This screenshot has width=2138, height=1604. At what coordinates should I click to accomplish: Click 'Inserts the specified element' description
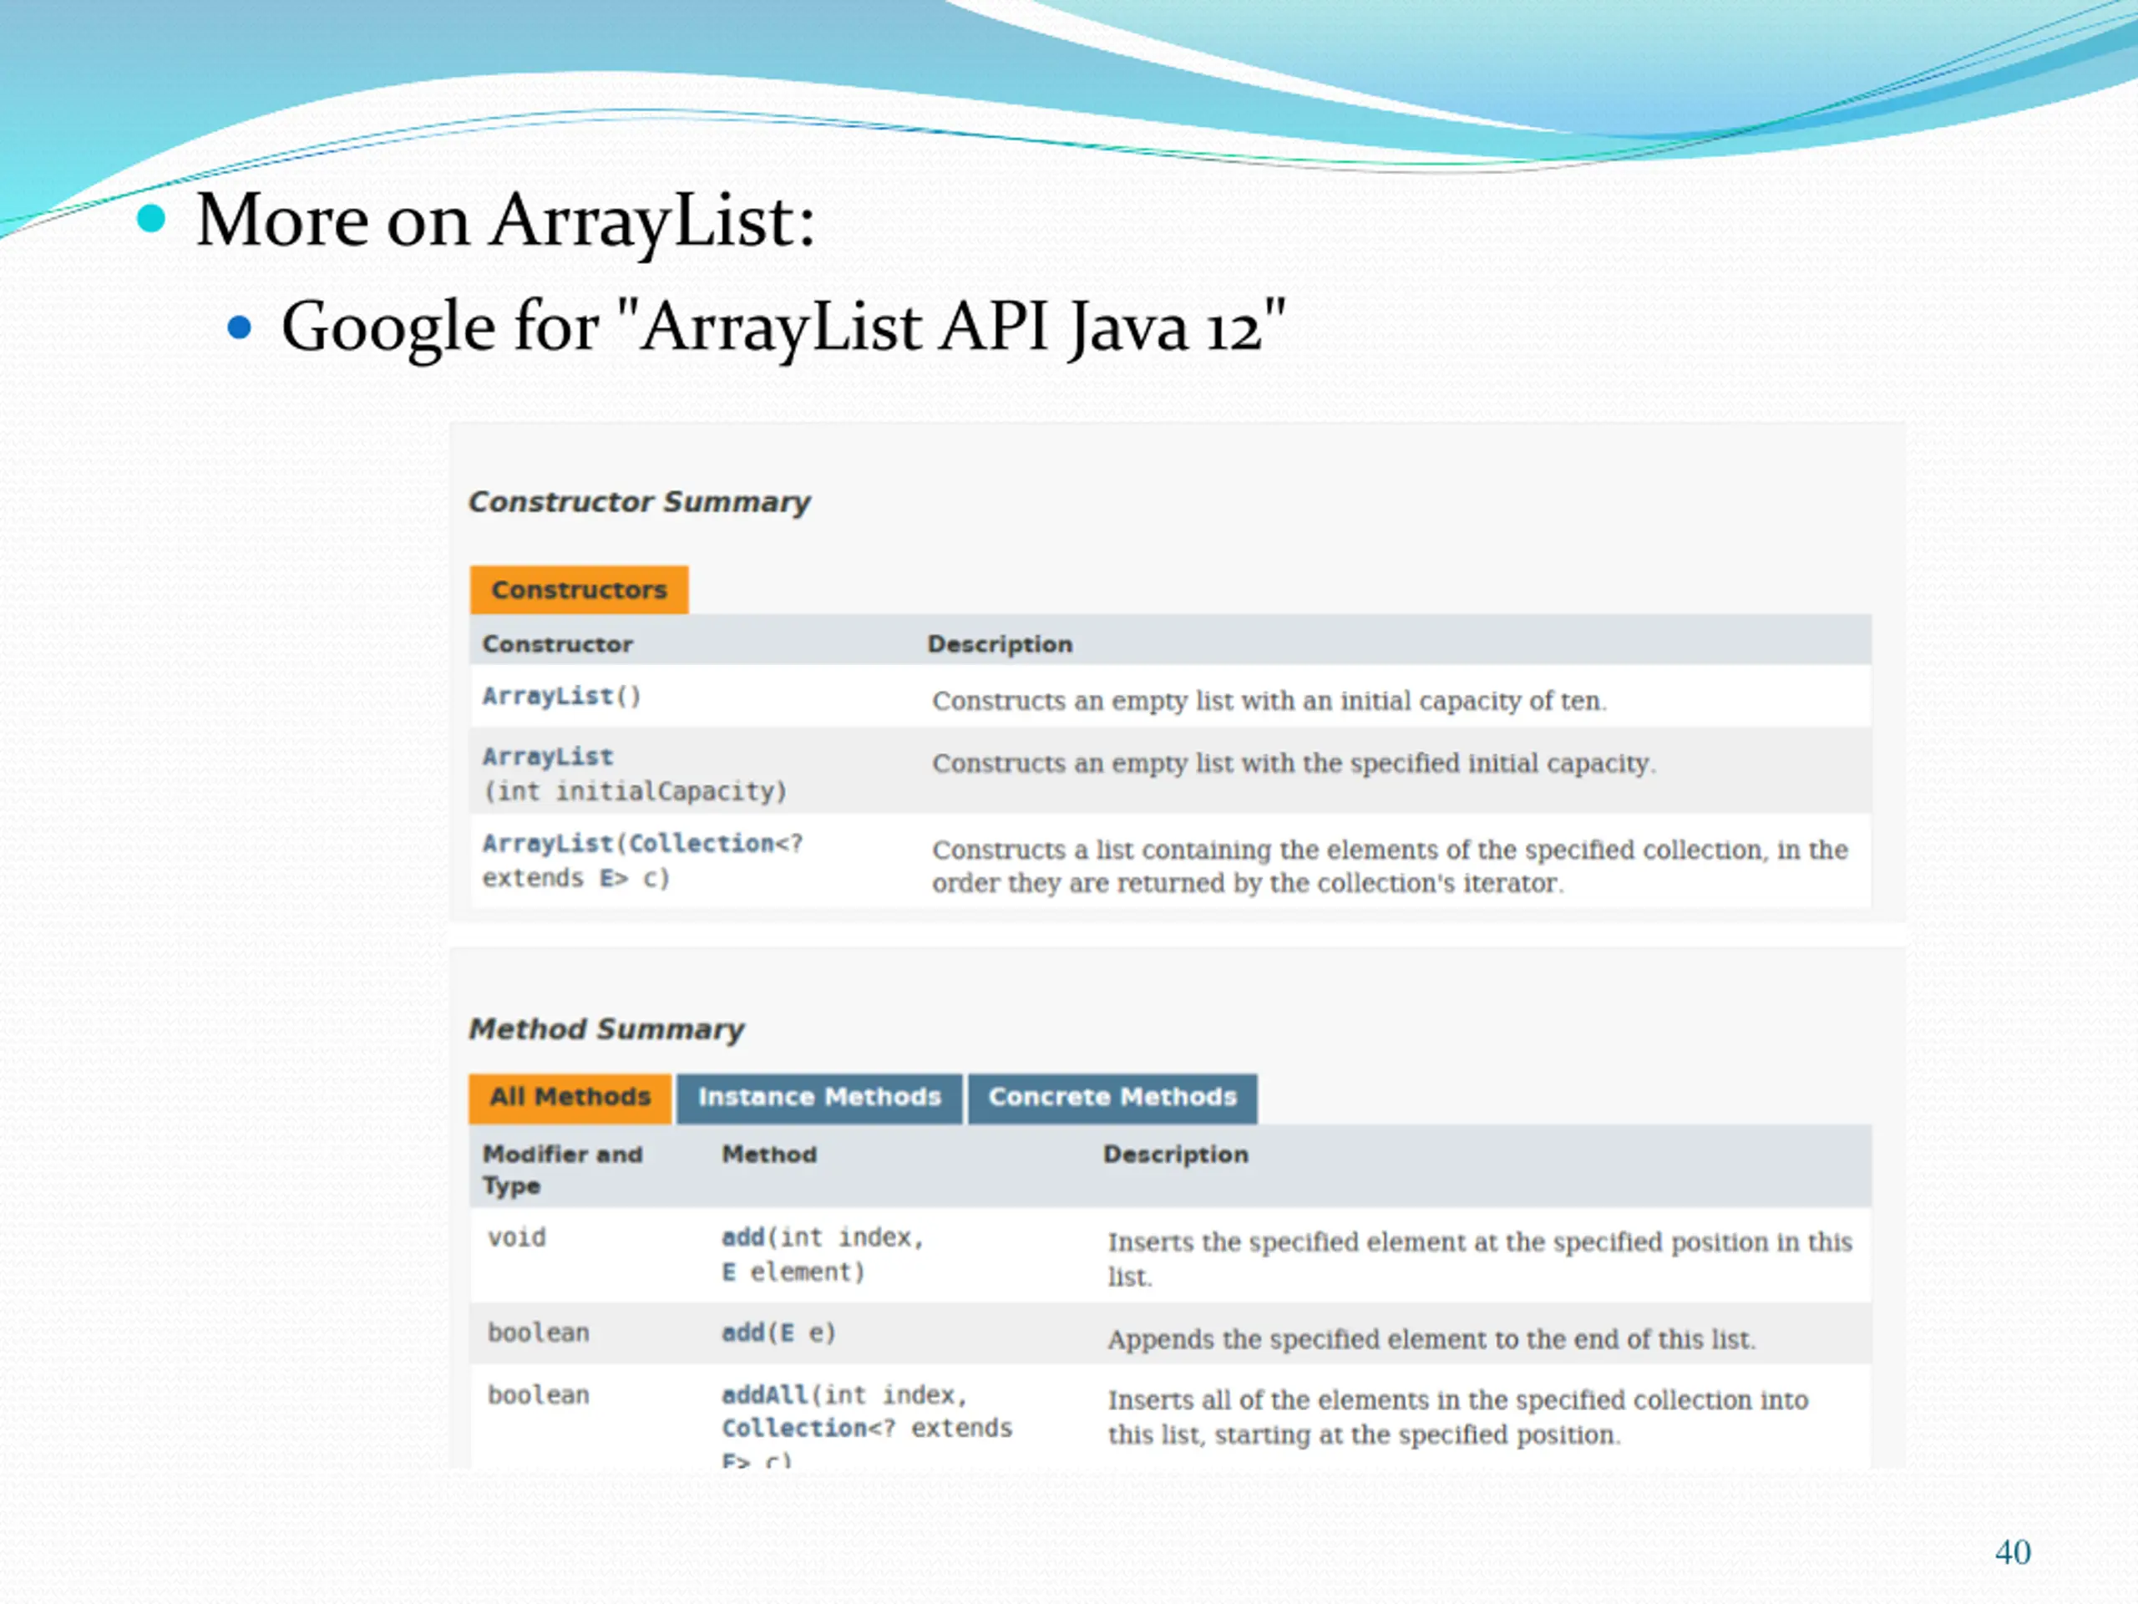1480,1259
